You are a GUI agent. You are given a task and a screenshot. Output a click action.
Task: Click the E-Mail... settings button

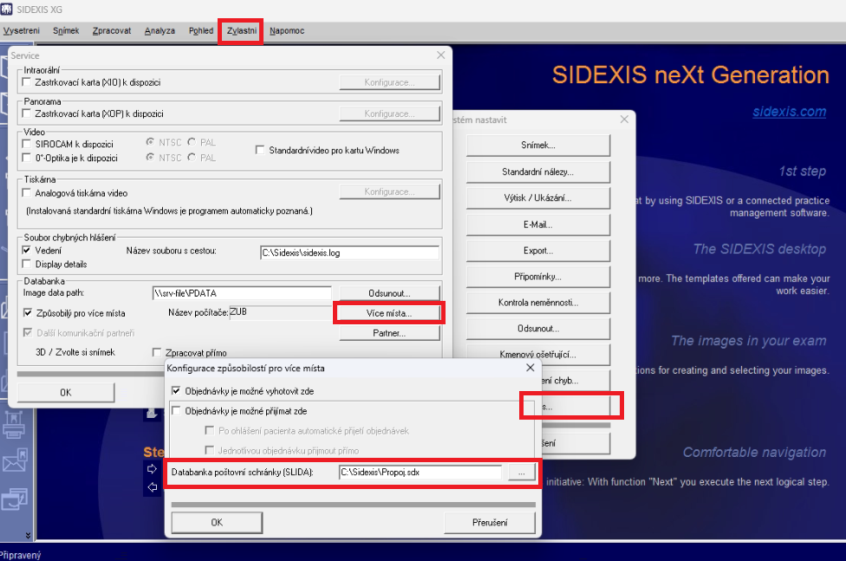coord(538,224)
